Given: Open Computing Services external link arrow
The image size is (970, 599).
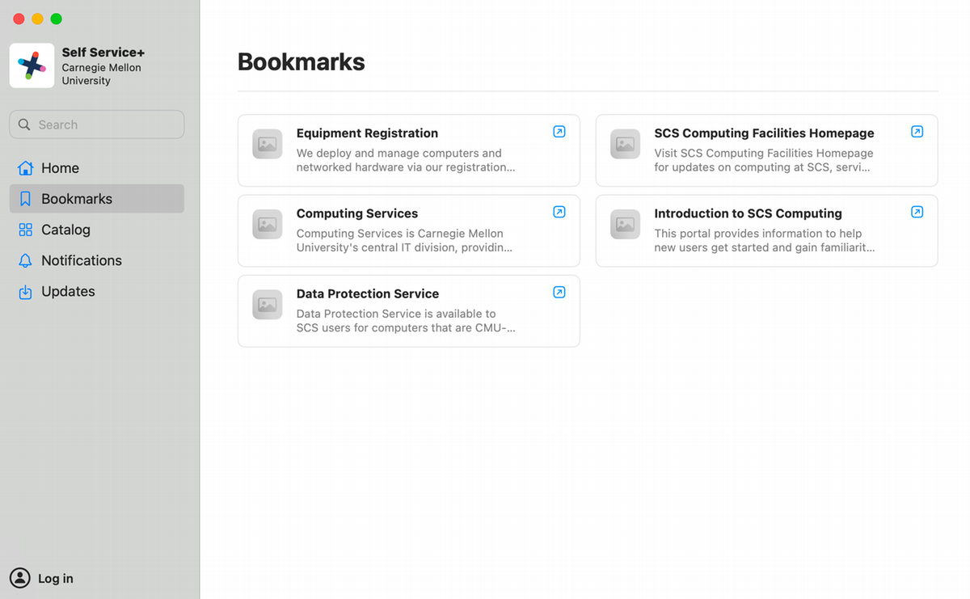Looking at the screenshot, I should tap(559, 212).
